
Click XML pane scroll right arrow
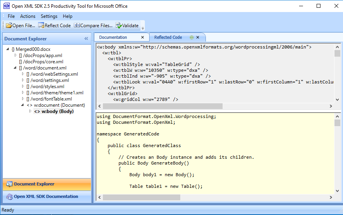331,106
